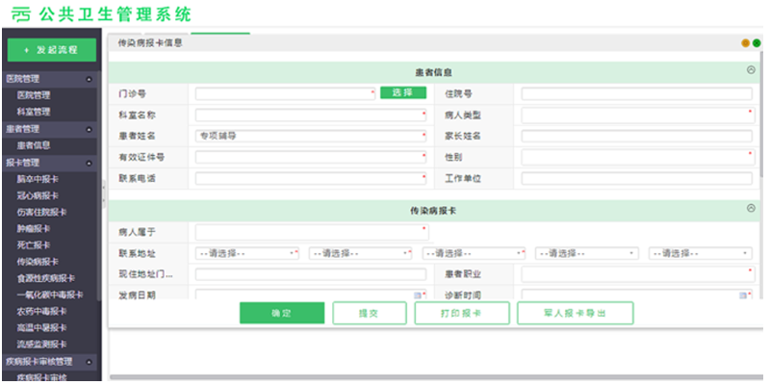The width and height of the screenshot is (770, 385).
Task: Open the 患者职业 field
Action: pyautogui.click(x=636, y=274)
